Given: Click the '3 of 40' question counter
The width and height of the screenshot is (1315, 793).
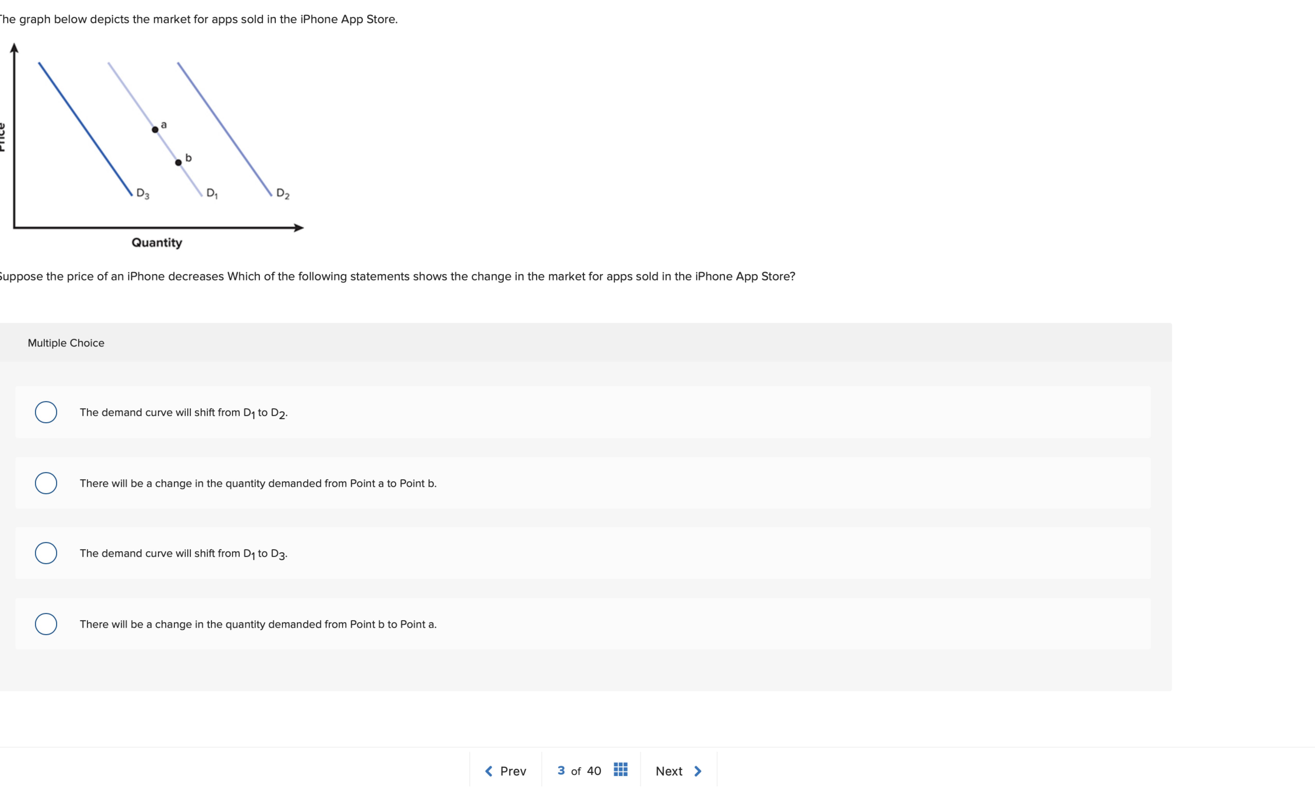Looking at the screenshot, I should click(x=579, y=771).
